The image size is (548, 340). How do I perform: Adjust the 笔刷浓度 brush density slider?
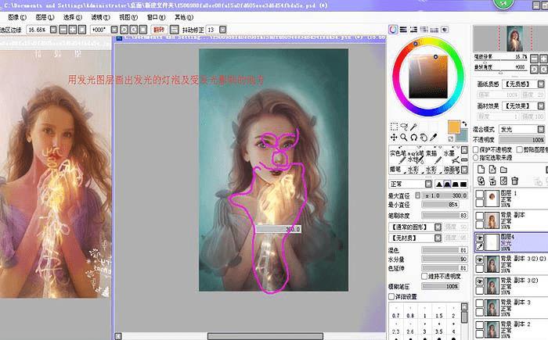[x=445, y=216]
